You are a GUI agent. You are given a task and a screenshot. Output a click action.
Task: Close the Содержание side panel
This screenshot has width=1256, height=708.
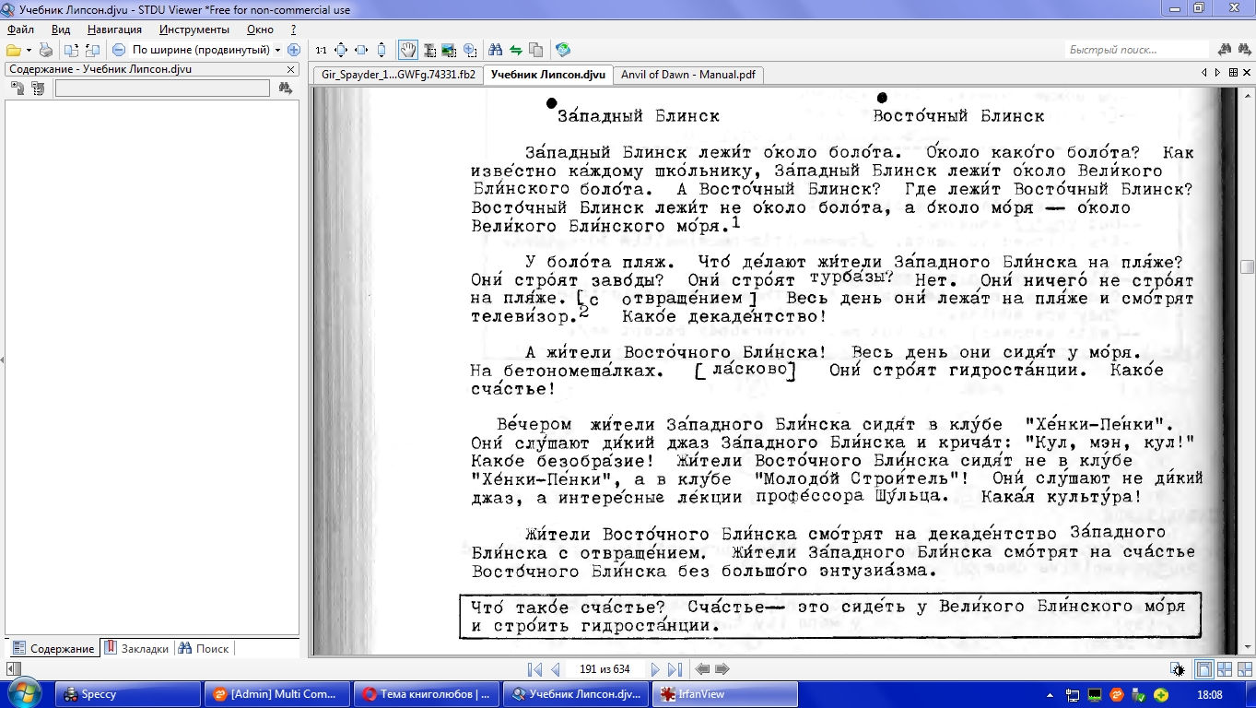point(291,69)
